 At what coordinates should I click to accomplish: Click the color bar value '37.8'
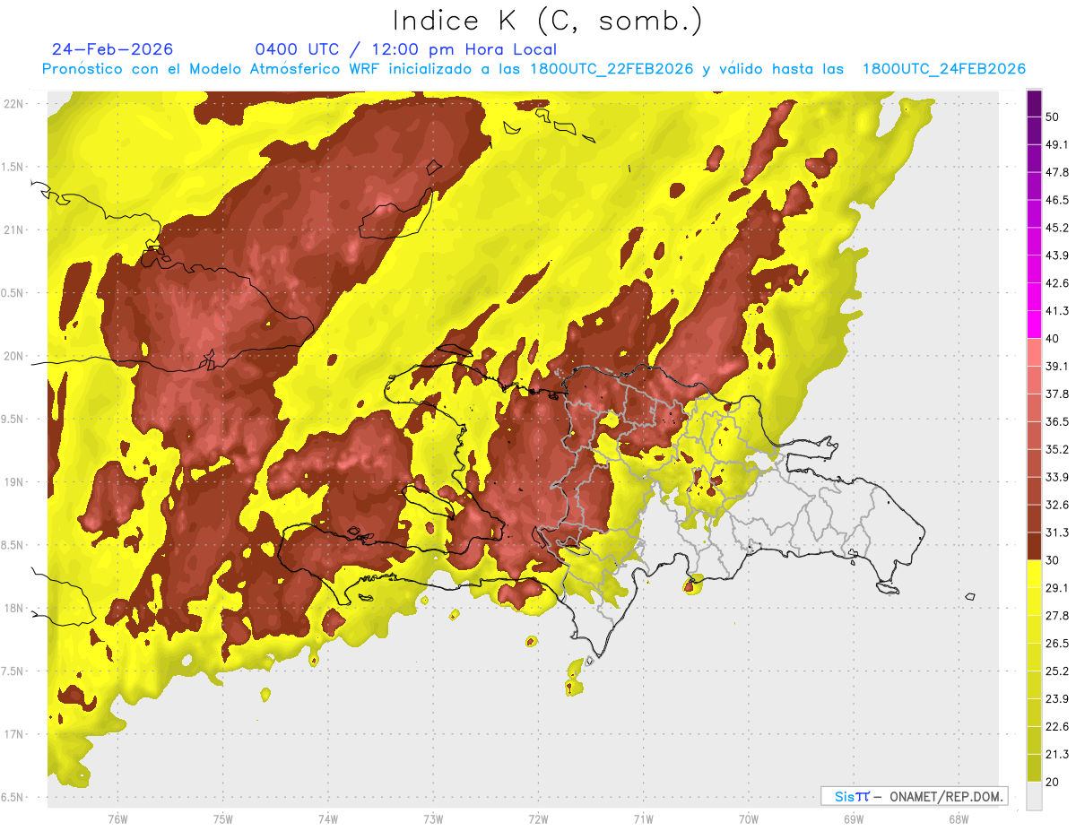point(1056,394)
